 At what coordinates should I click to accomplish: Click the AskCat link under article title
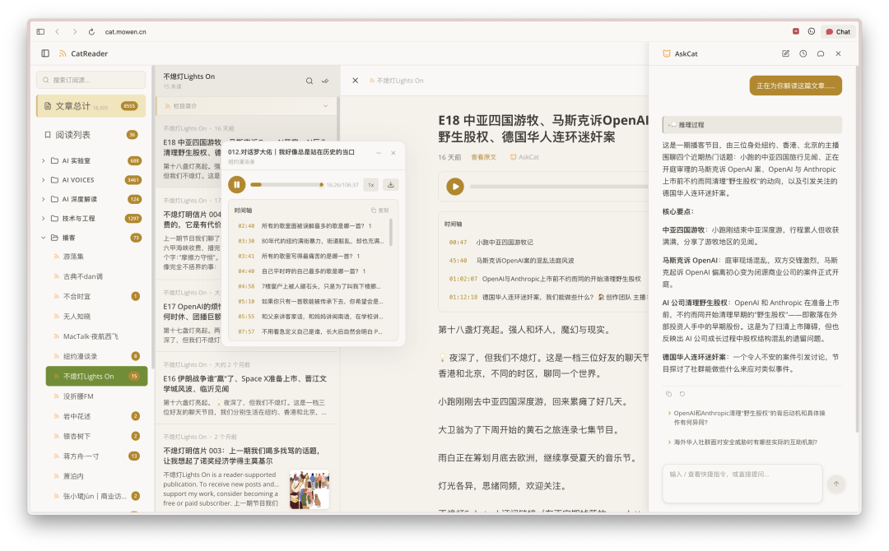pos(524,157)
